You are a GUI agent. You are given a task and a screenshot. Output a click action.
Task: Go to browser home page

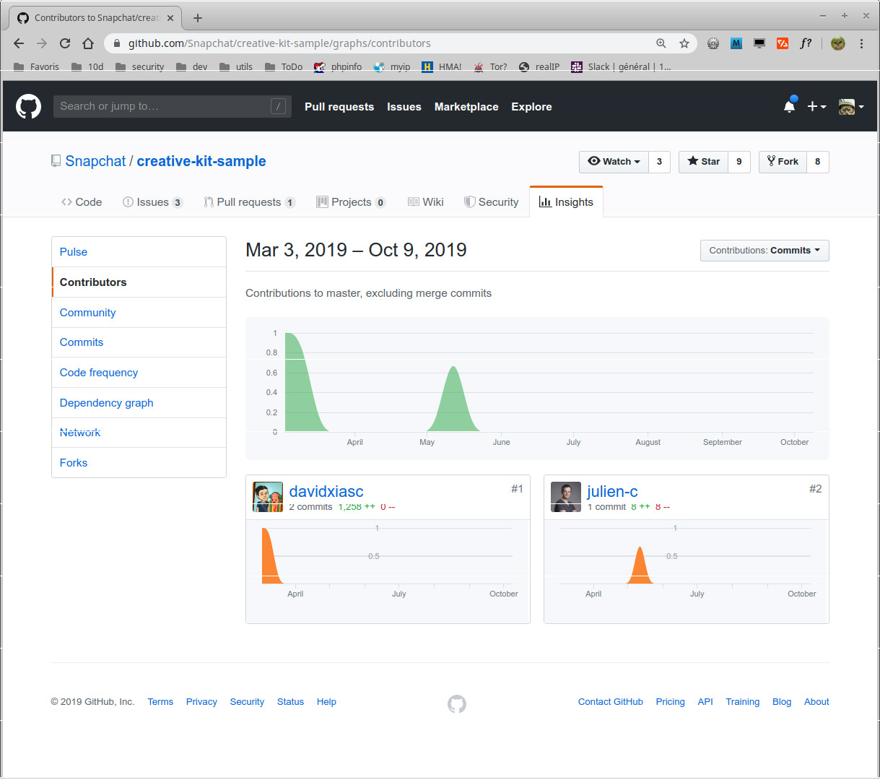coord(88,43)
